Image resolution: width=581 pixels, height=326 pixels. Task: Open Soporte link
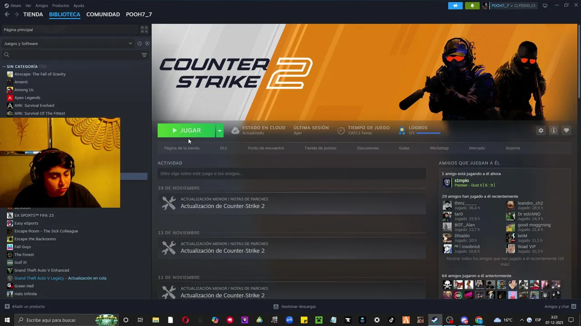pos(513,148)
